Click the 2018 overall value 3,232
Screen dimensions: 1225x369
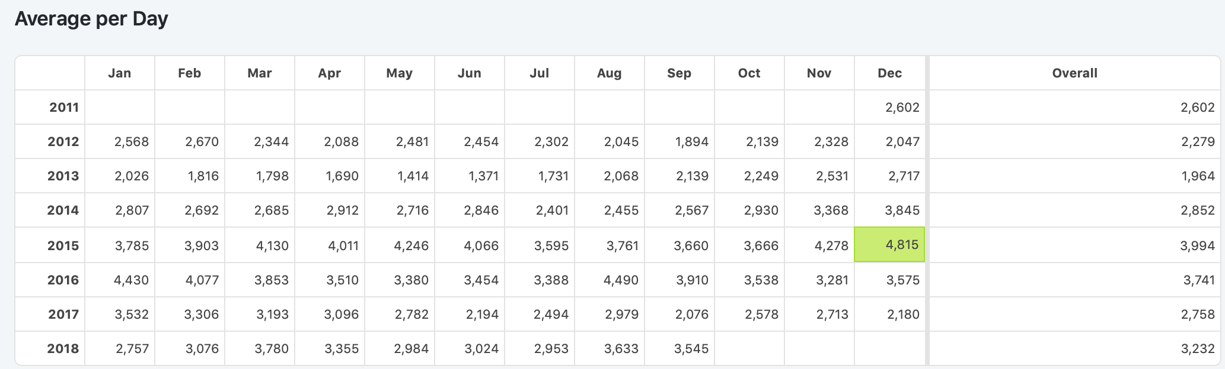[x=1197, y=348]
